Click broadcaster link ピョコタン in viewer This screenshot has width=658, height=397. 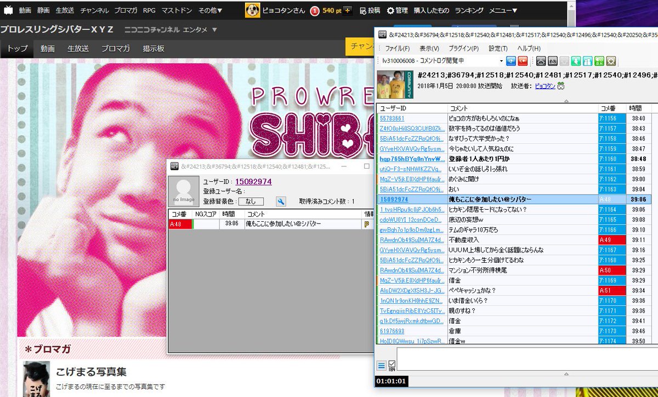click(x=545, y=86)
